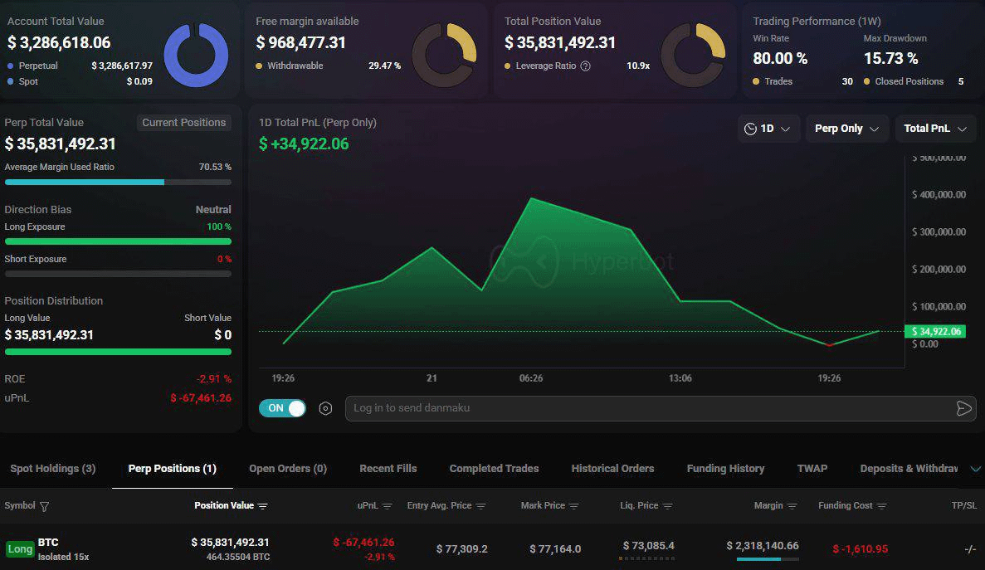985x570 pixels.
Task: Click the Symbol column filter funnel icon
Action: (x=44, y=506)
